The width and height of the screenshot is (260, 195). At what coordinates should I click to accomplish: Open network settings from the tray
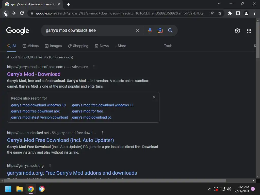(x=223, y=189)
